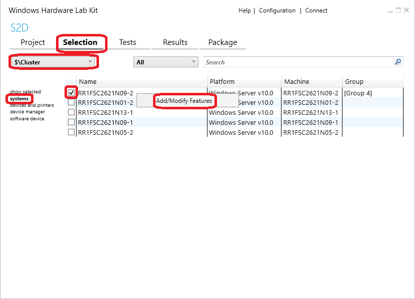The image size is (415, 299).
Task: Expand the 'All' filter dropdown
Action: 165,61
